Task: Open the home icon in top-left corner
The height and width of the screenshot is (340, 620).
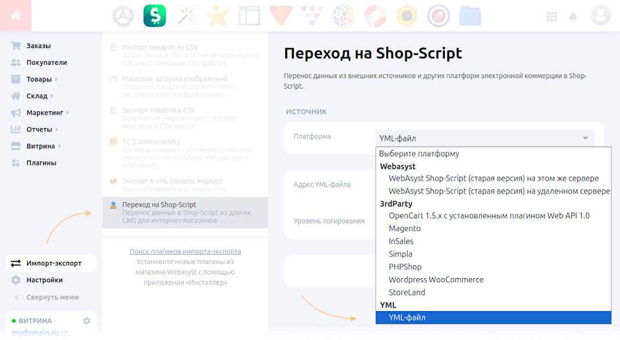Action: tap(16, 16)
